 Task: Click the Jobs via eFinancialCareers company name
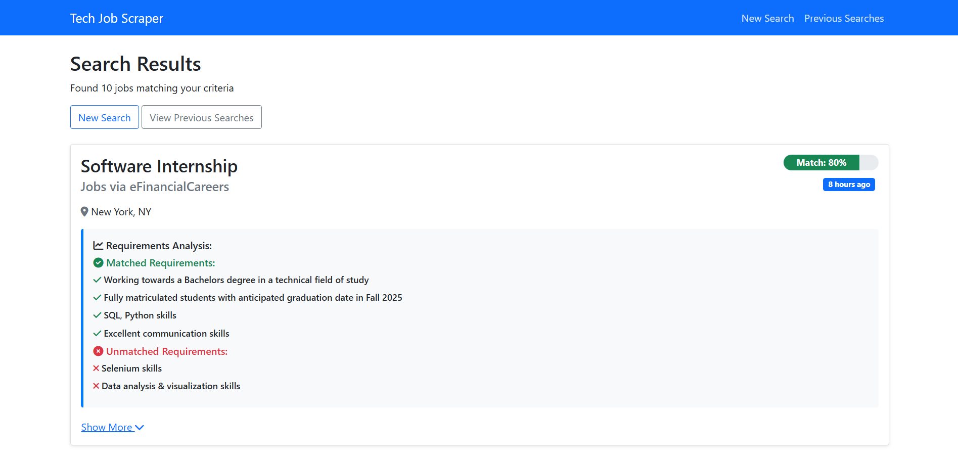click(x=155, y=187)
